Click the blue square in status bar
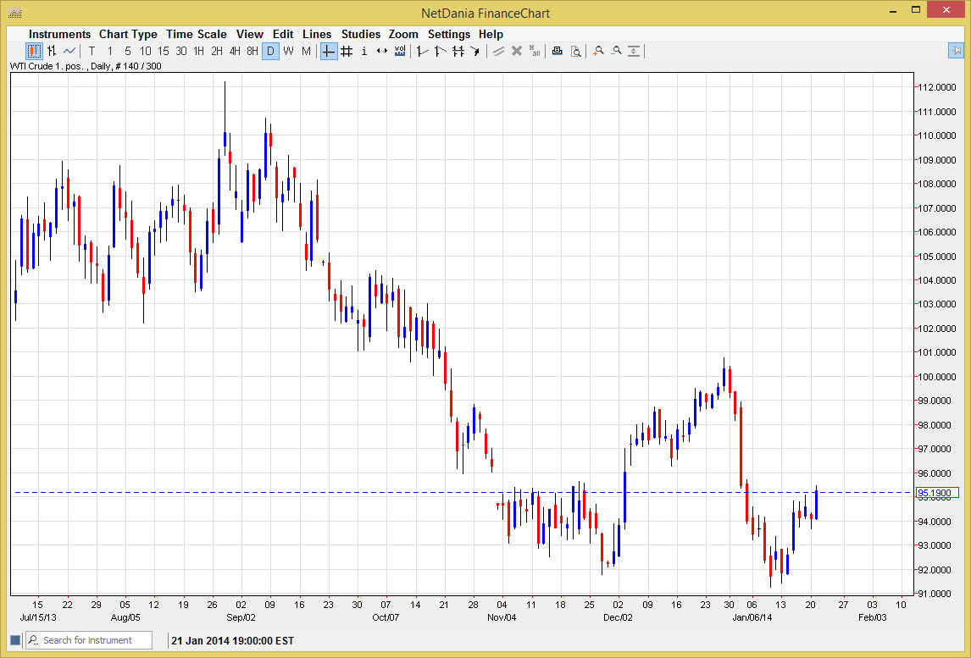 click(x=14, y=640)
